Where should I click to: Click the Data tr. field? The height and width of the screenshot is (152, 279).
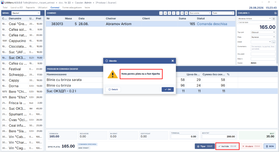click(263, 59)
